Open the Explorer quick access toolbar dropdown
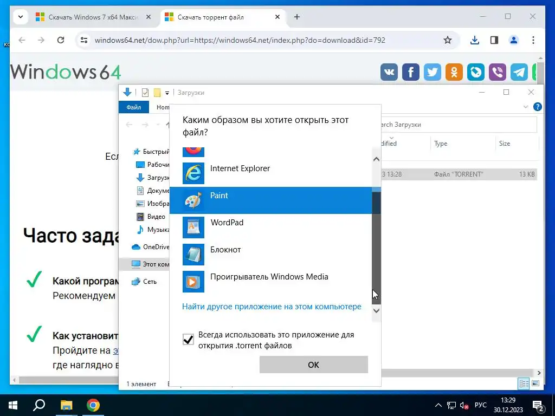Image resolution: width=555 pixels, height=416 pixels. (167, 93)
